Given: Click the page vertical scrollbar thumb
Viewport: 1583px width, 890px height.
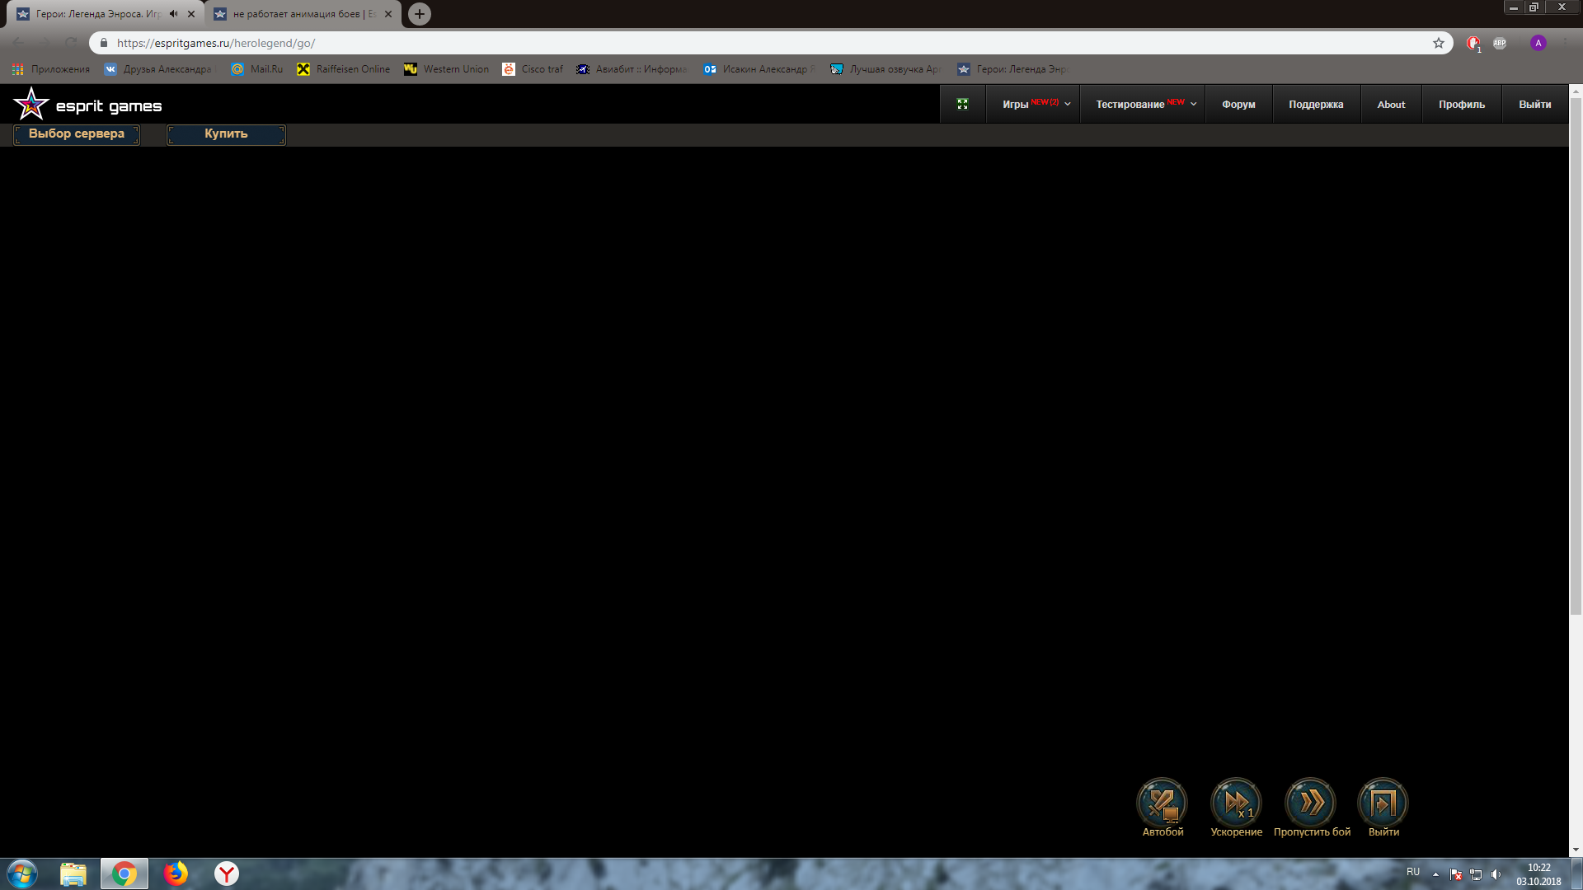Looking at the screenshot, I should point(1576,354).
